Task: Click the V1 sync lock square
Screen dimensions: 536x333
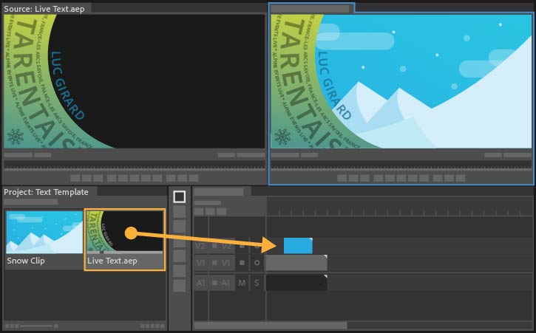Action: [x=242, y=263]
